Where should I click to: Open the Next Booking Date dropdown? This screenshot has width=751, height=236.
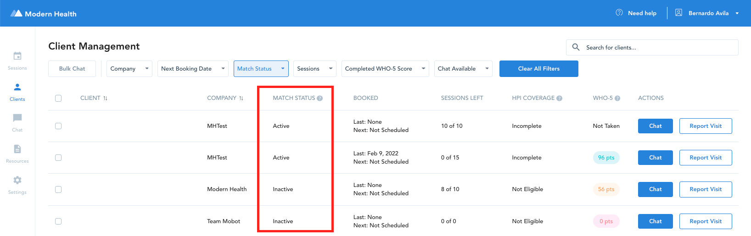click(192, 69)
